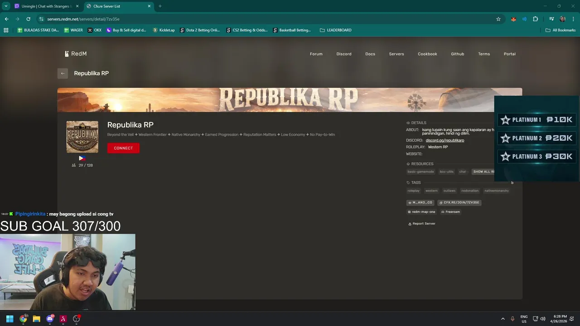Open the BULADAS STAKE bookmark

(39, 30)
